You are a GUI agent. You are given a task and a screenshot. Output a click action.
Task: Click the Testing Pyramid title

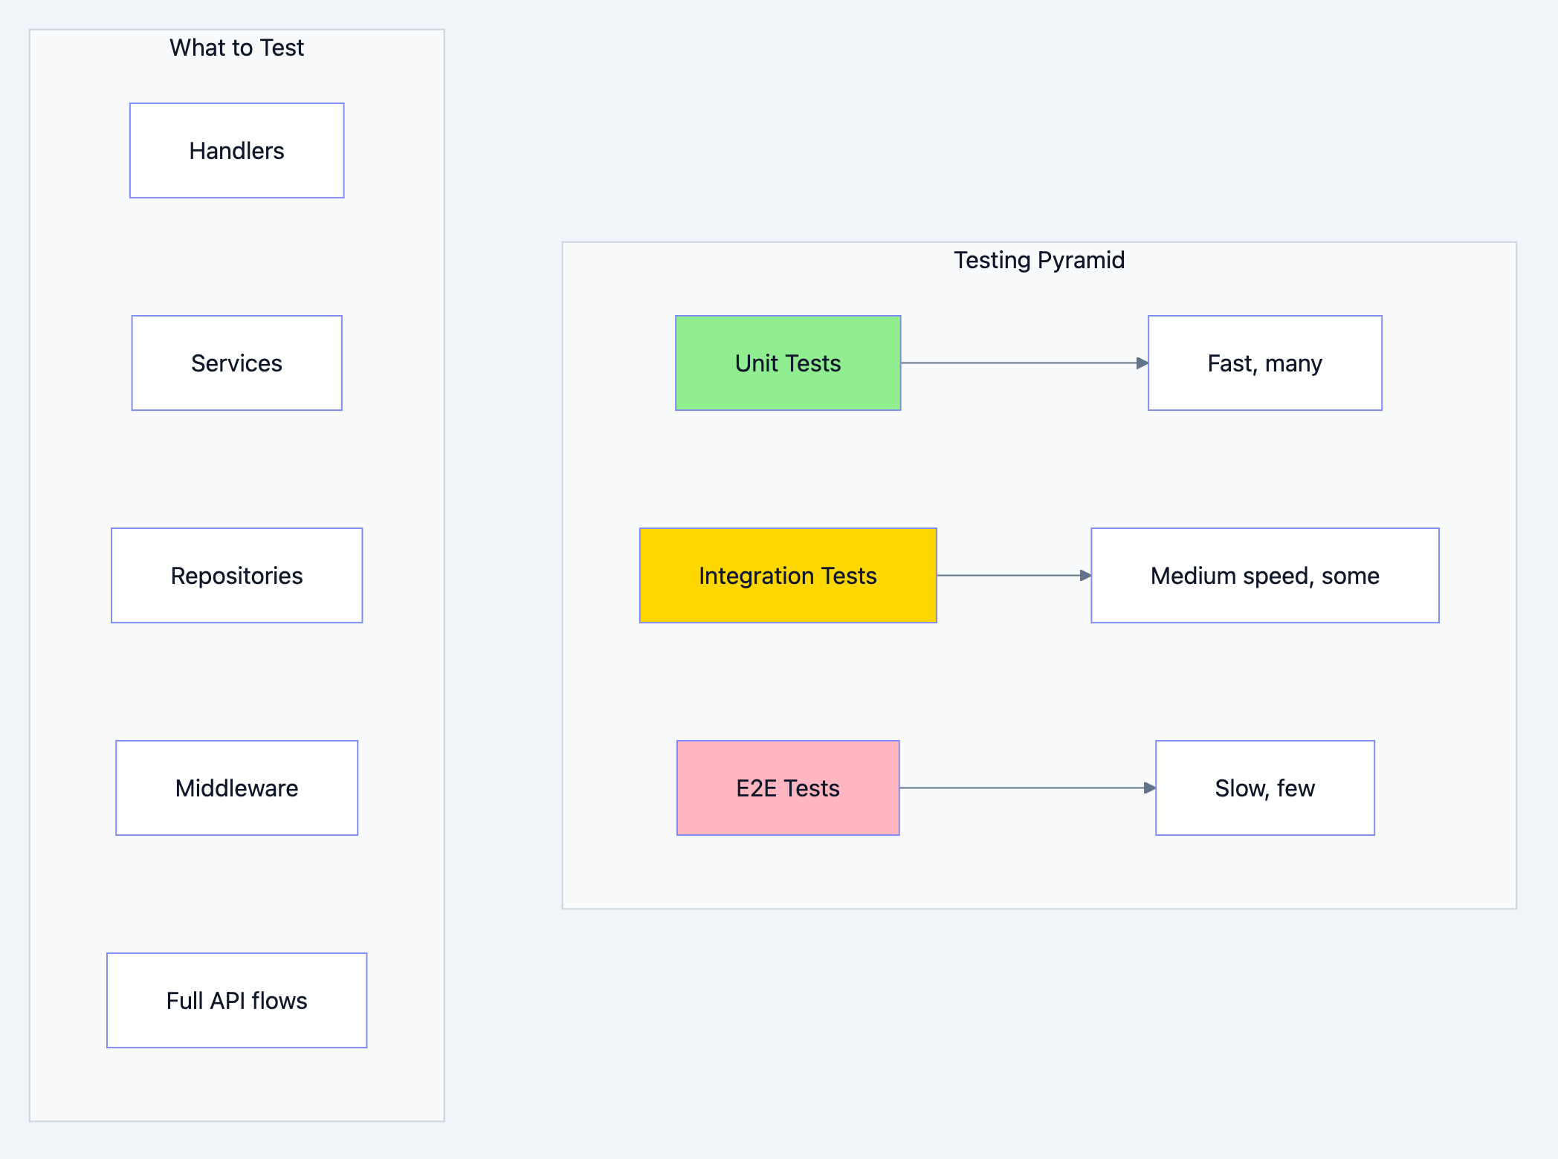tap(1038, 259)
